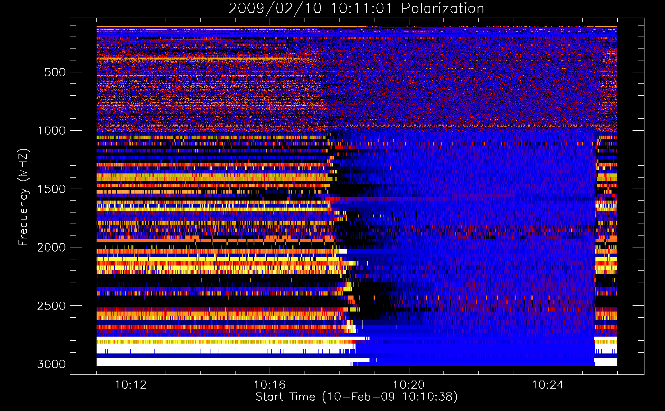Click the 'Frequency (MHZ)' y-axis label
This screenshot has height=411, width=665.
(23, 197)
